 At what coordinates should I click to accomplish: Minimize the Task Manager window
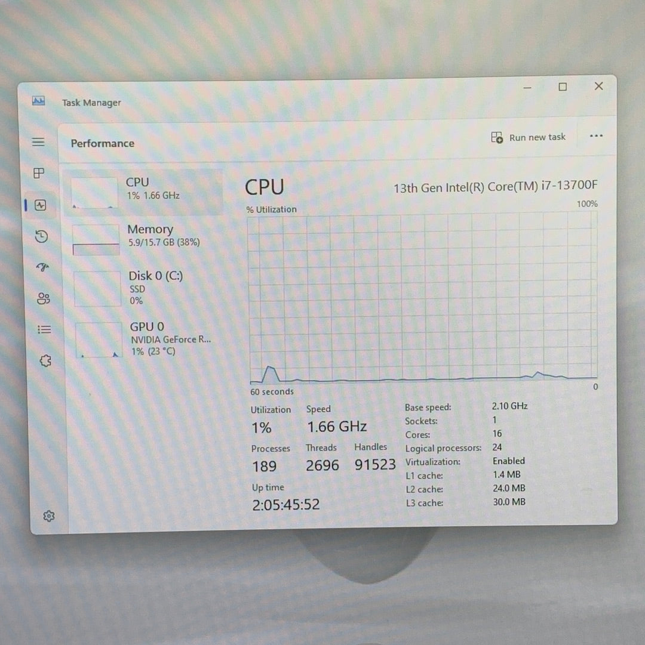click(527, 88)
